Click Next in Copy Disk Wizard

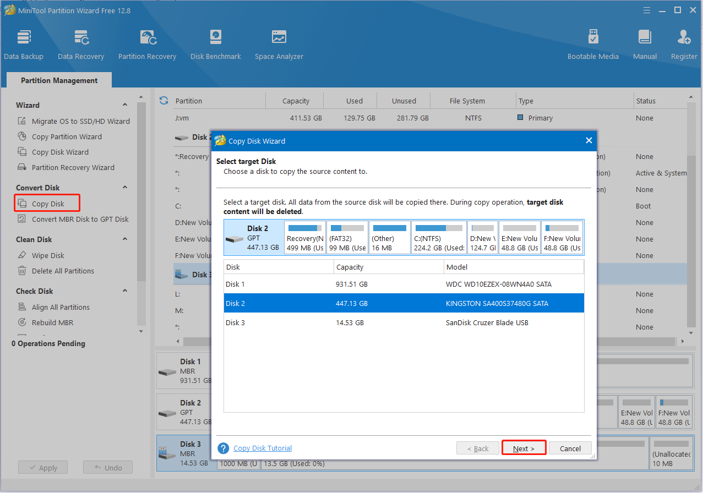tap(524, 448)
